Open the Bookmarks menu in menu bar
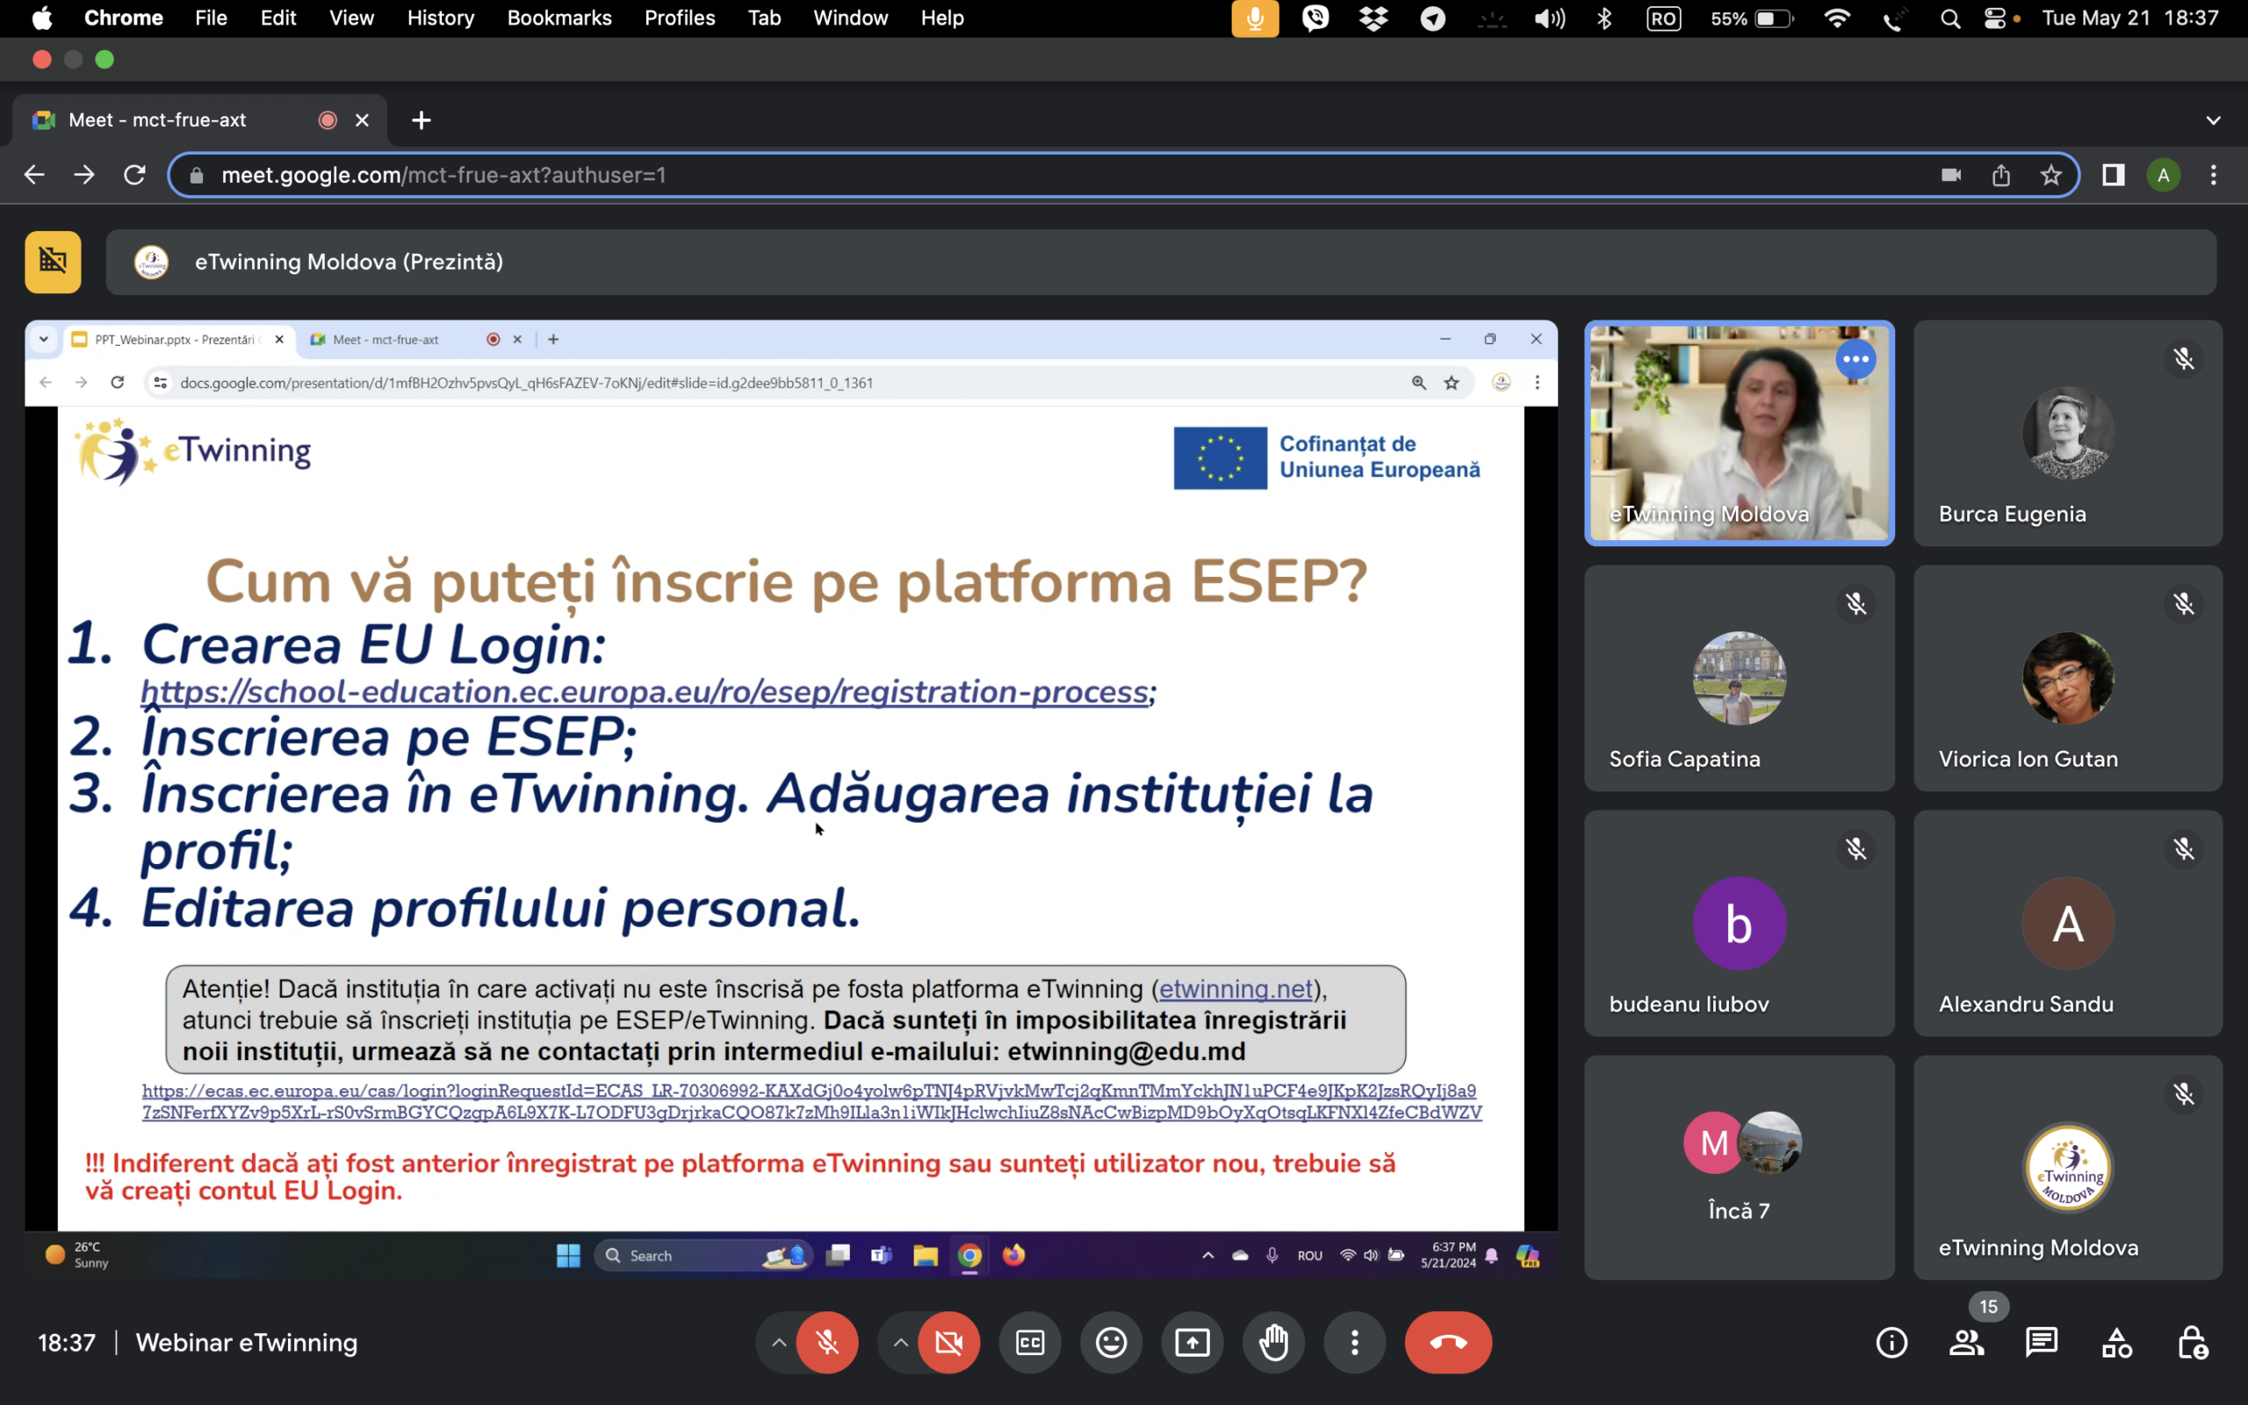 [x=558, y=18]
